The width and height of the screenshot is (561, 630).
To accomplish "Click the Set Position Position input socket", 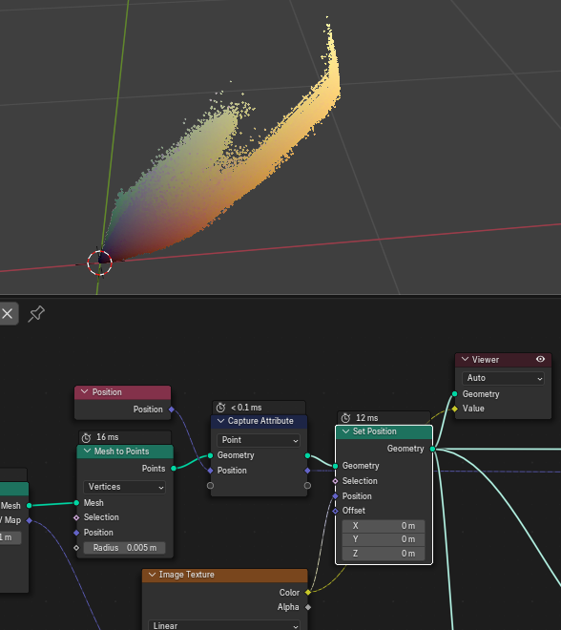I will click(x=335, y=496).
